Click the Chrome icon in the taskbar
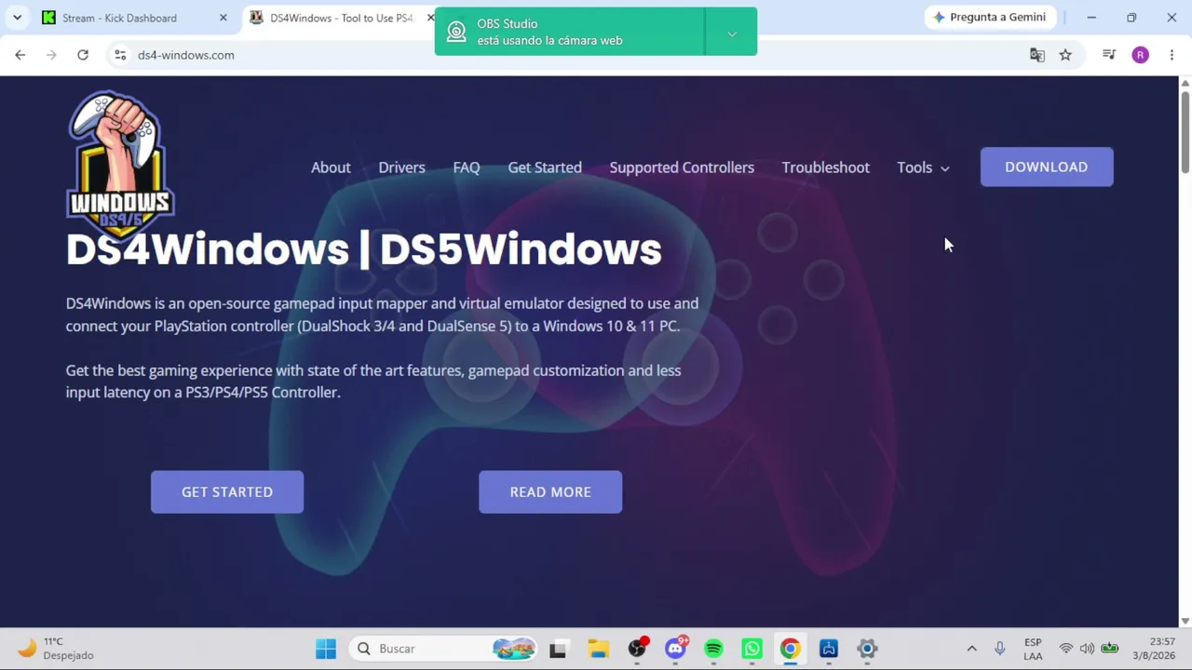The image size is (1192, 670). tap(790, 649)
